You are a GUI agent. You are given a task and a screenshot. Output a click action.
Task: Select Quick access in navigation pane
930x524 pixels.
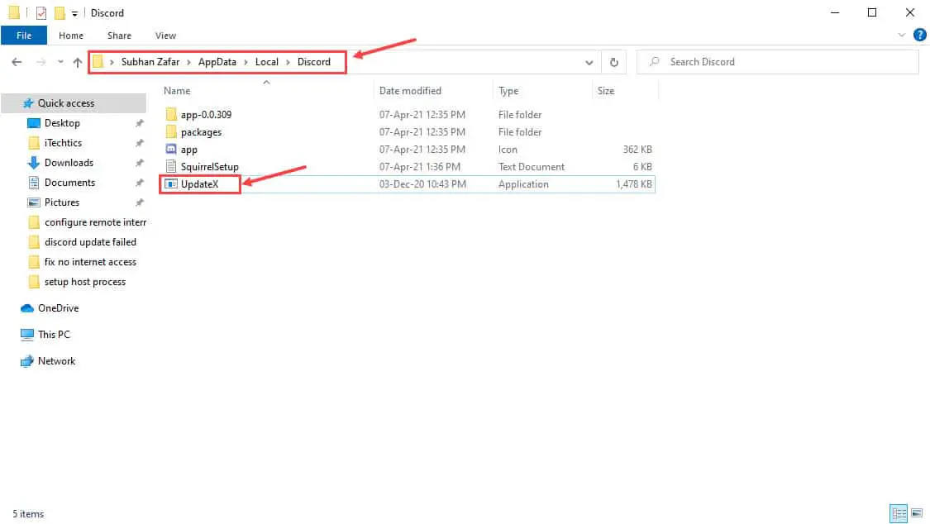click(x=66, y=103)
